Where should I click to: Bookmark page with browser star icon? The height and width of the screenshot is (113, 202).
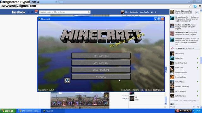click(190, 6)
